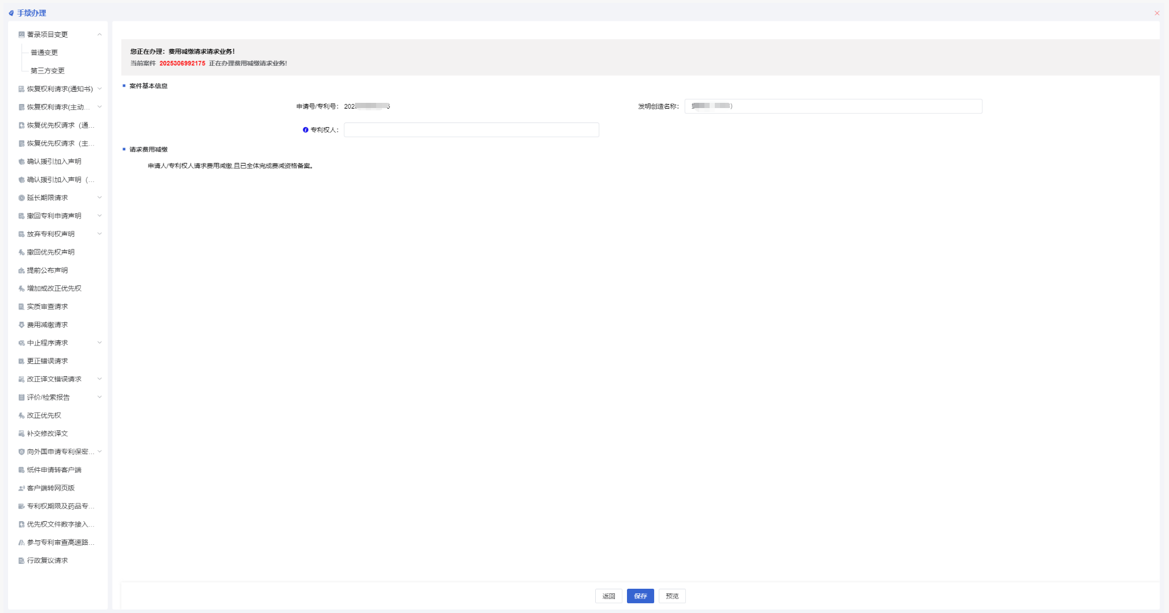
Task: Open 普通变更 under 著录项目变更
Action: pyautogui.click(x=44, y=53)
